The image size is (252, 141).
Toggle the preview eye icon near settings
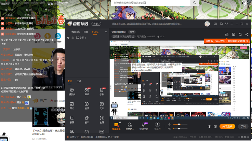(210, 126)
